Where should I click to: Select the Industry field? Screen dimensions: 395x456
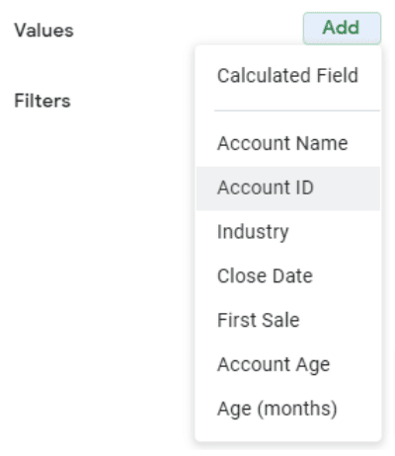[288, 232]
